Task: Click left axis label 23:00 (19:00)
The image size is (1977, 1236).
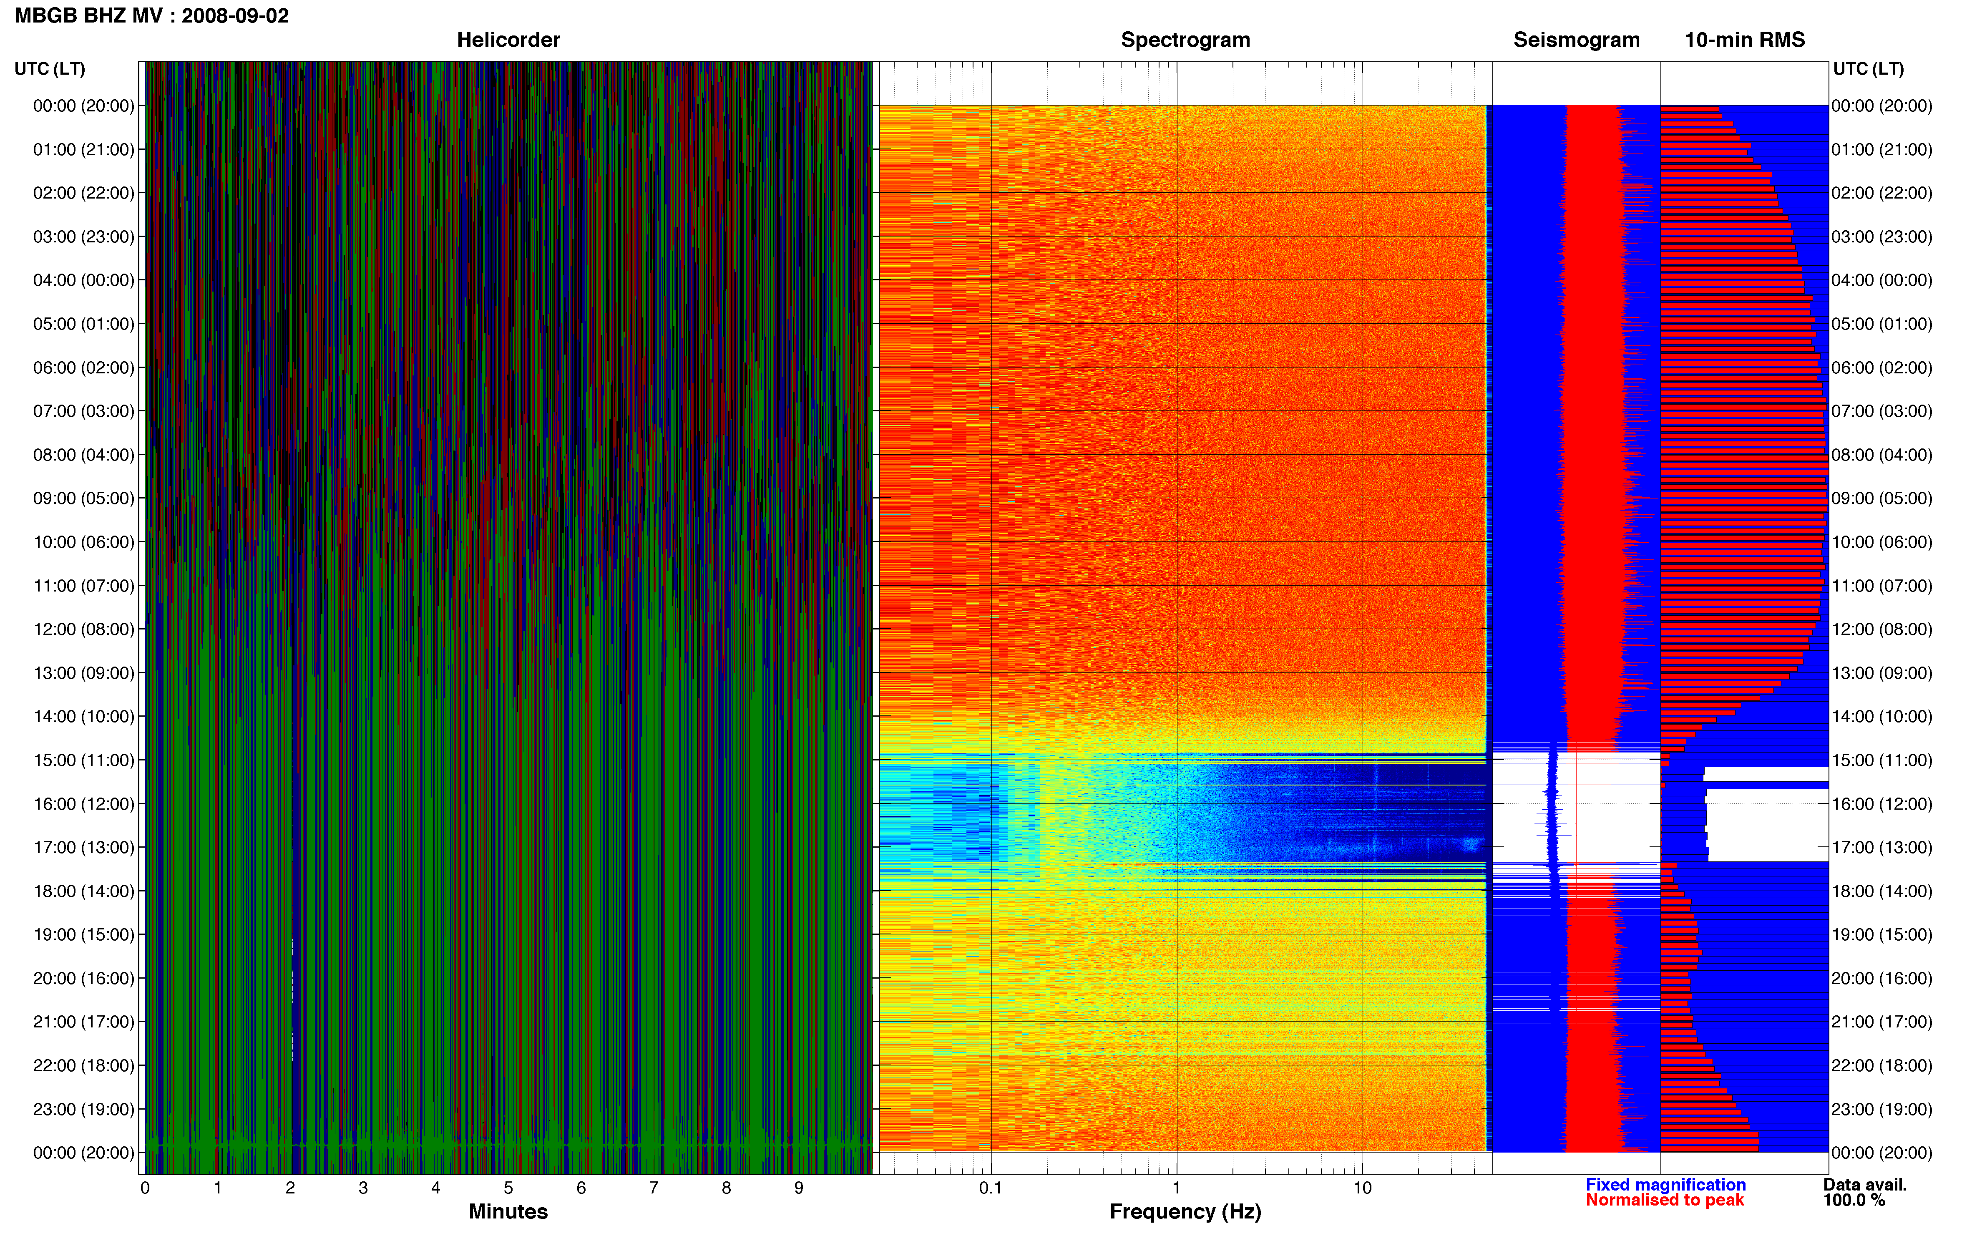Action: pos(83,1109)
